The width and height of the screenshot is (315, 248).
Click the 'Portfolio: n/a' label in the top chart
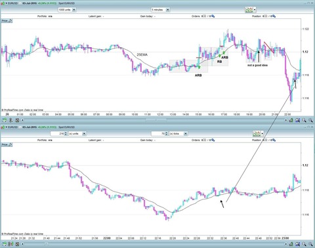click(x=45, y=16)
